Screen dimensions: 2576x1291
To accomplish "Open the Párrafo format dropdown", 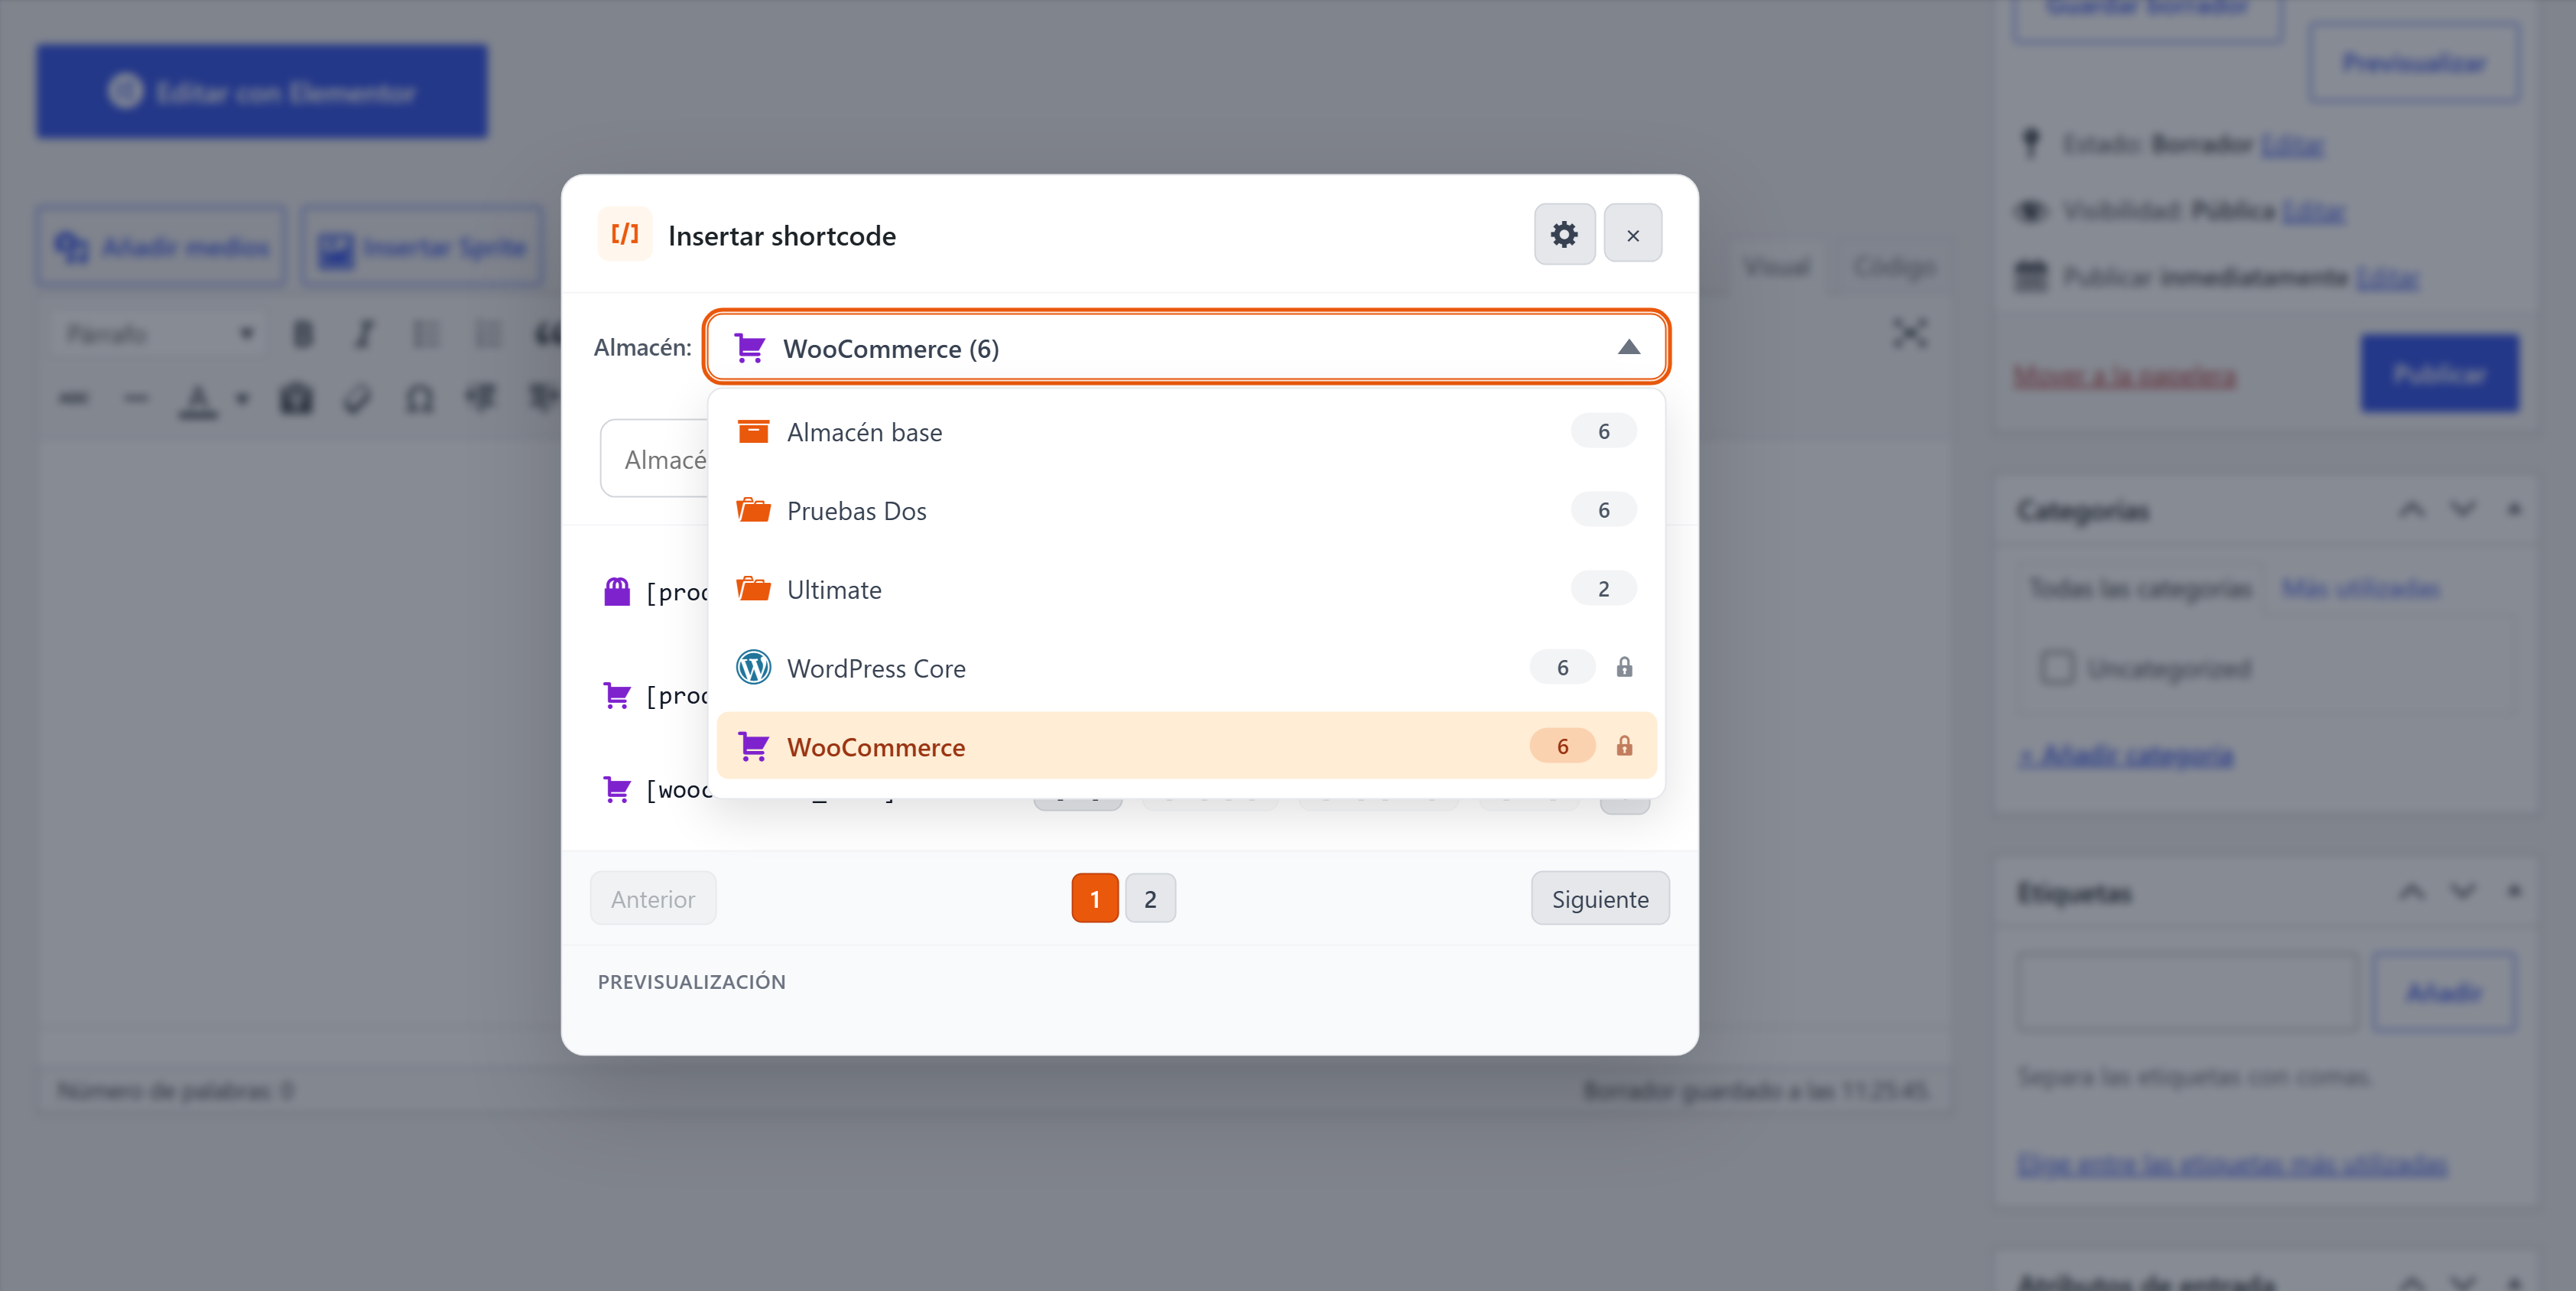I will click(x=160, y=334).
